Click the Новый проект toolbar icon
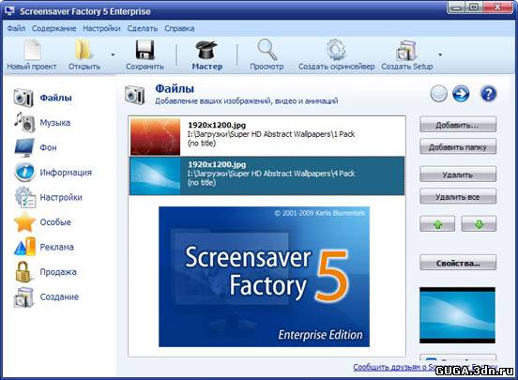Viewport: 518px width, 380px height. click(32, 50)
